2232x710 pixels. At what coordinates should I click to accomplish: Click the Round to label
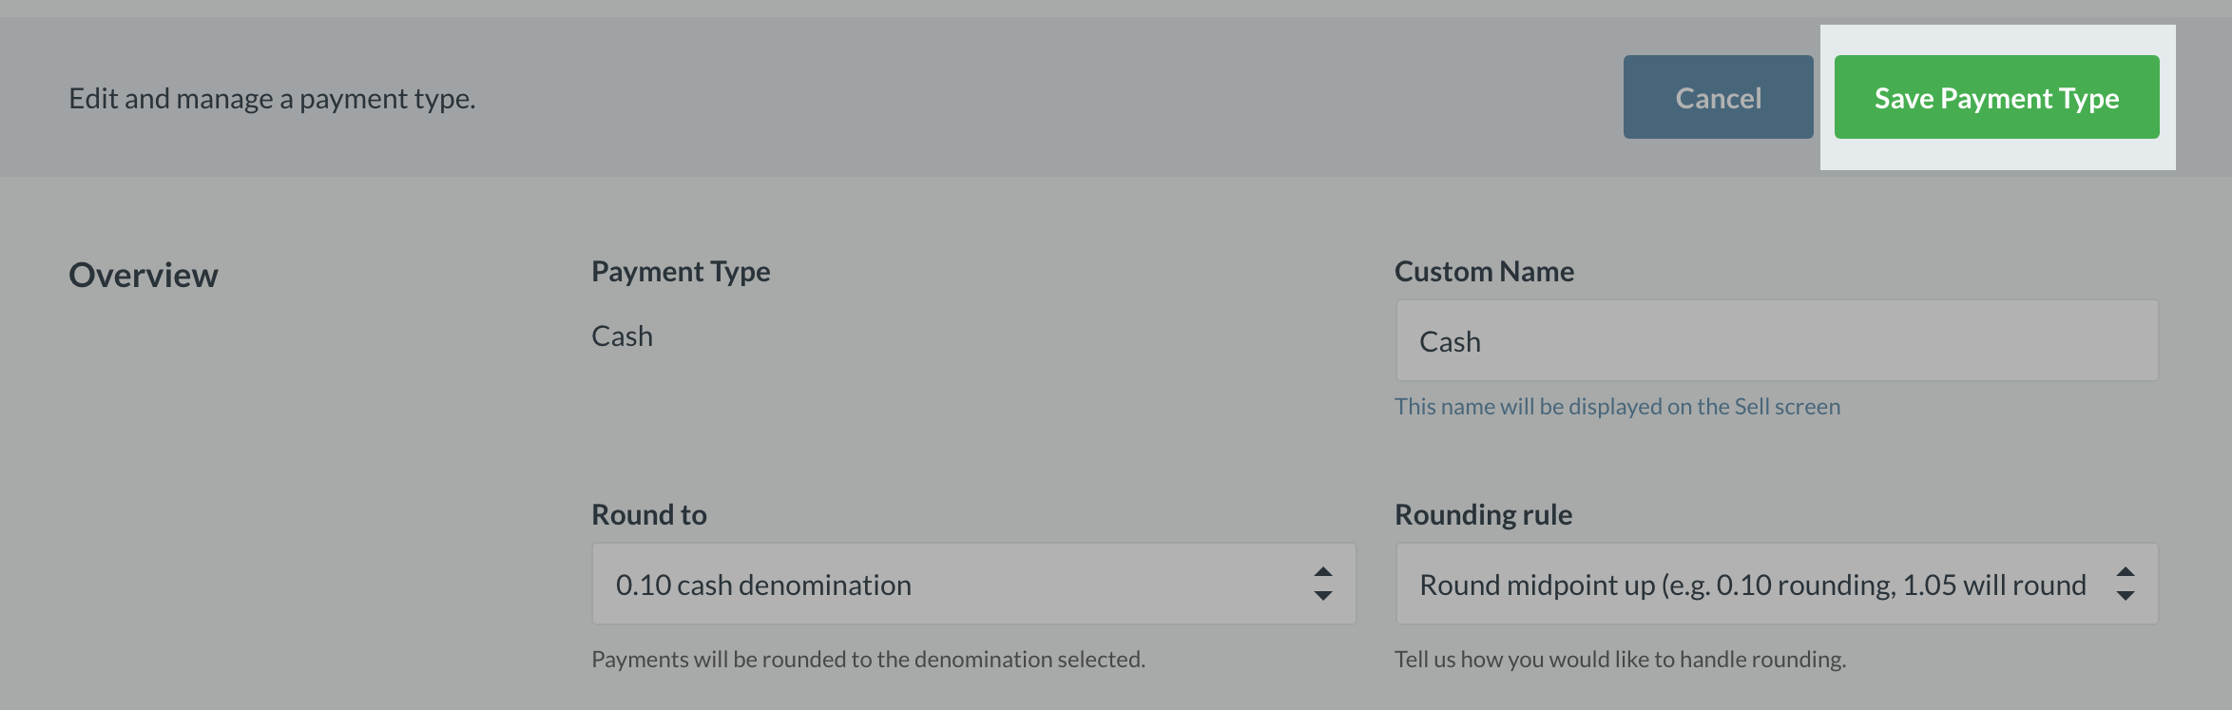649,515
